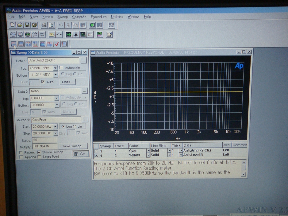Open the Switcher panel icon
Image resolution: width=288 pixels, height=216 pixels.
59,34
